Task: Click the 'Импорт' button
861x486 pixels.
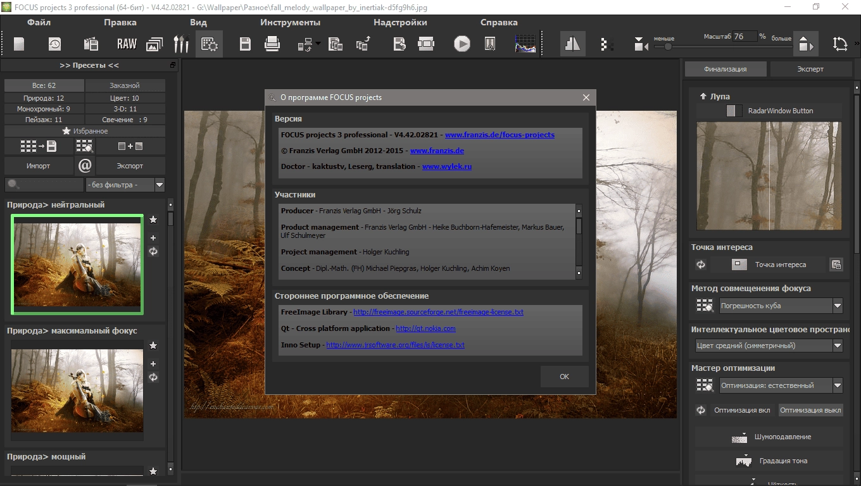Action: coord(39,166)
